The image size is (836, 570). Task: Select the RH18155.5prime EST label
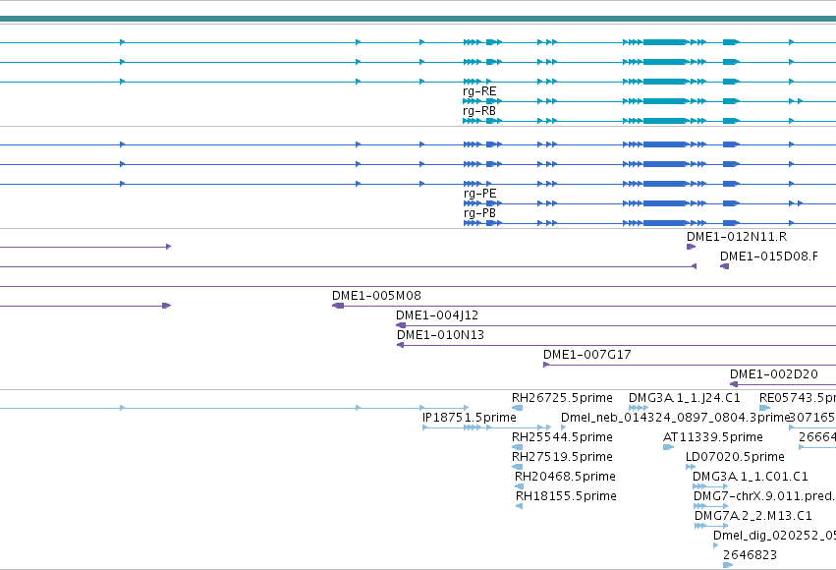click(x=566, y=496)
